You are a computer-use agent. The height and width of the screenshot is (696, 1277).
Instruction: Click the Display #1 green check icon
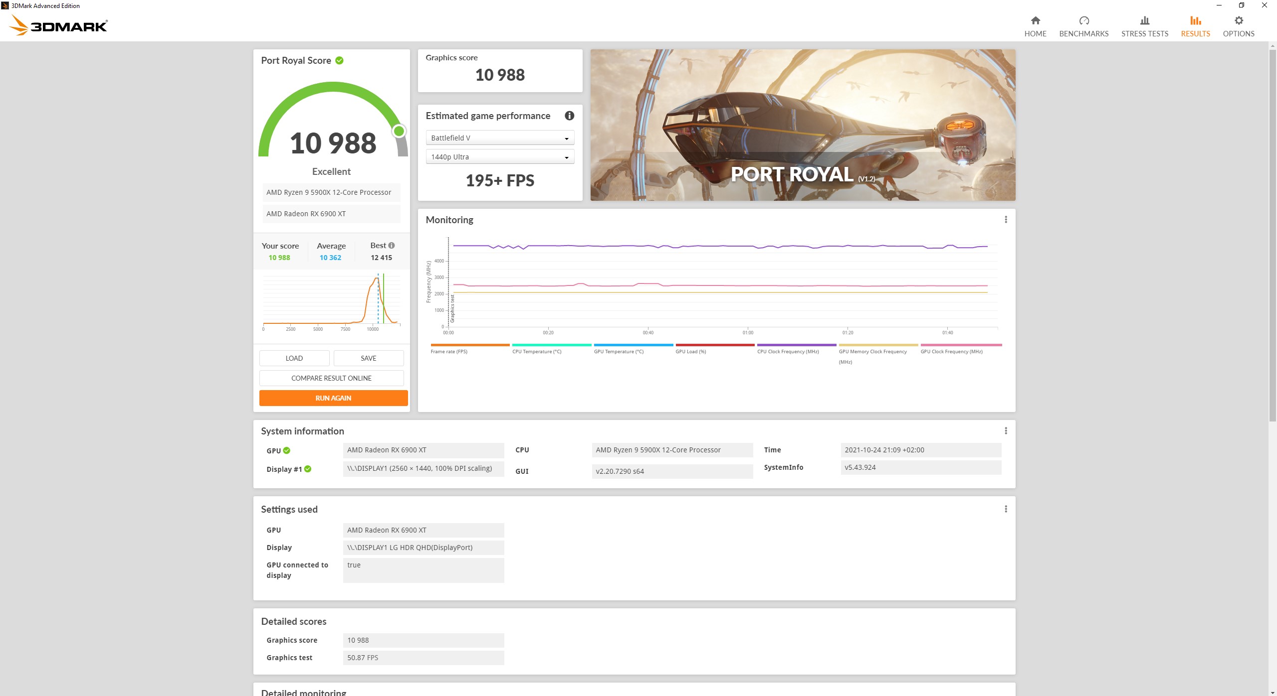click(308, 469)
